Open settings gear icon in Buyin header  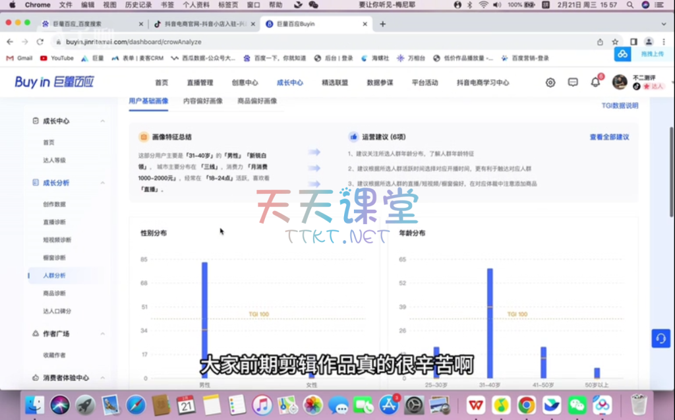point(550,82)
